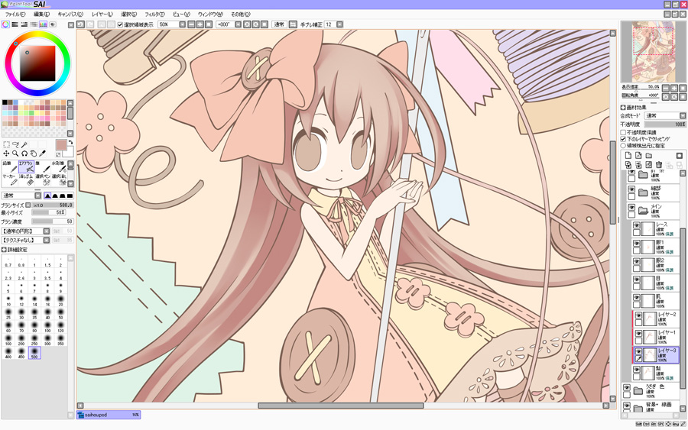Open the rotation angle +000° dropdown
This screenshot has height=430, width=688.
pyautogui.click(x=229, y=24)
